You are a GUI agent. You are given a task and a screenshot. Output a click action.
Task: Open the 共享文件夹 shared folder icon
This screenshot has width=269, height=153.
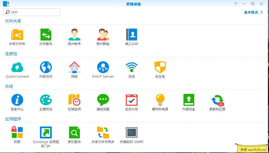pos(17,35)
